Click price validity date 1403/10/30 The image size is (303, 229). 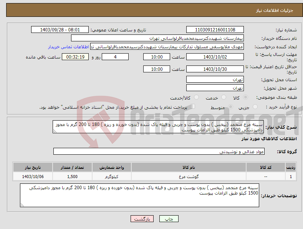[215, 69]
